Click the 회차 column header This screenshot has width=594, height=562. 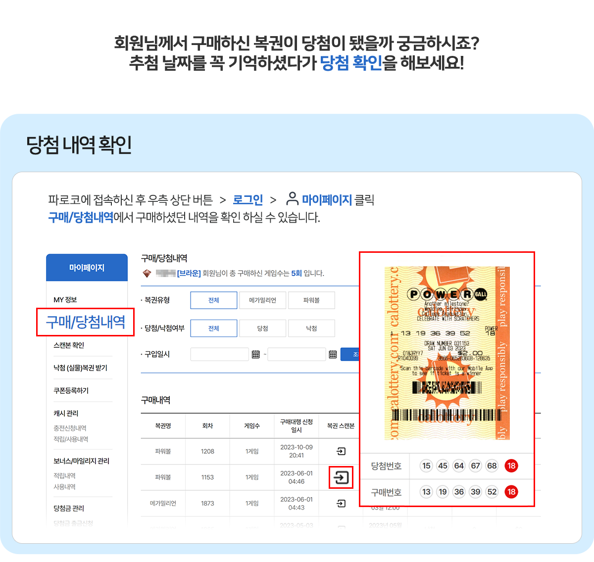[207, 426]
